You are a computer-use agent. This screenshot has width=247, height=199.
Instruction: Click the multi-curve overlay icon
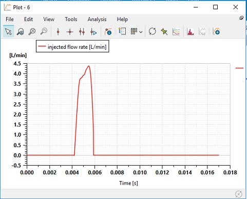point(176,32)
